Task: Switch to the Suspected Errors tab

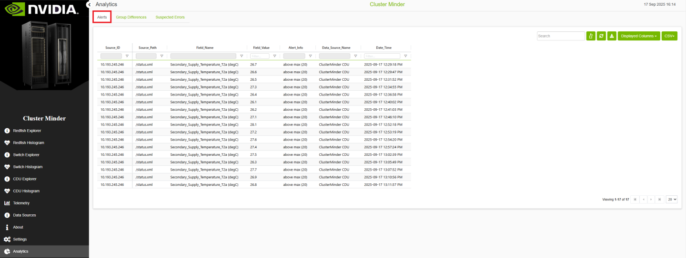Action: pyautogui.click(x=170, y=17)
